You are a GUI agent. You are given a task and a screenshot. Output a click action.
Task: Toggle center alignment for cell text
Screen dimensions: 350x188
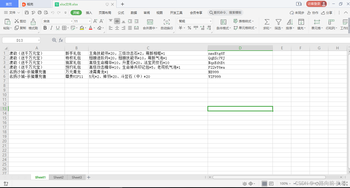pyautogui.click(x=117, y=28)
